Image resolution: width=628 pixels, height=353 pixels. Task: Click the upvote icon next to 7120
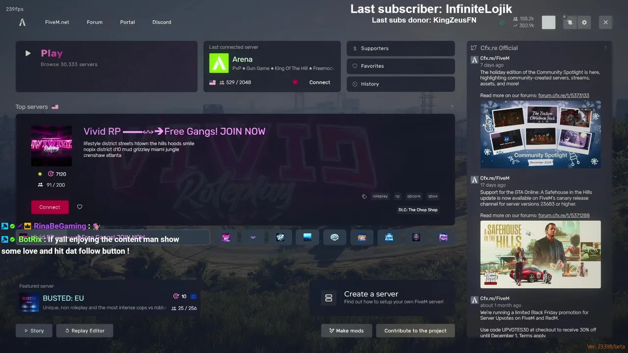[51, 174]
